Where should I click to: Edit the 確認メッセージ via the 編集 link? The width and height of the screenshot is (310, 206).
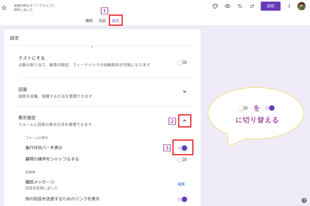tap(181, 184)
